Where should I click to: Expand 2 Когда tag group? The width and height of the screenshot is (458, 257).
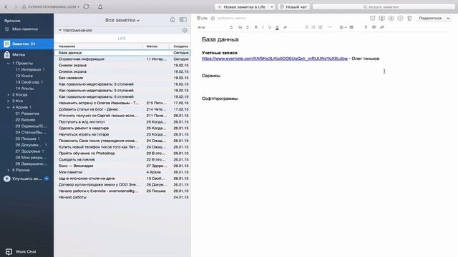click(x=8, y=95)
